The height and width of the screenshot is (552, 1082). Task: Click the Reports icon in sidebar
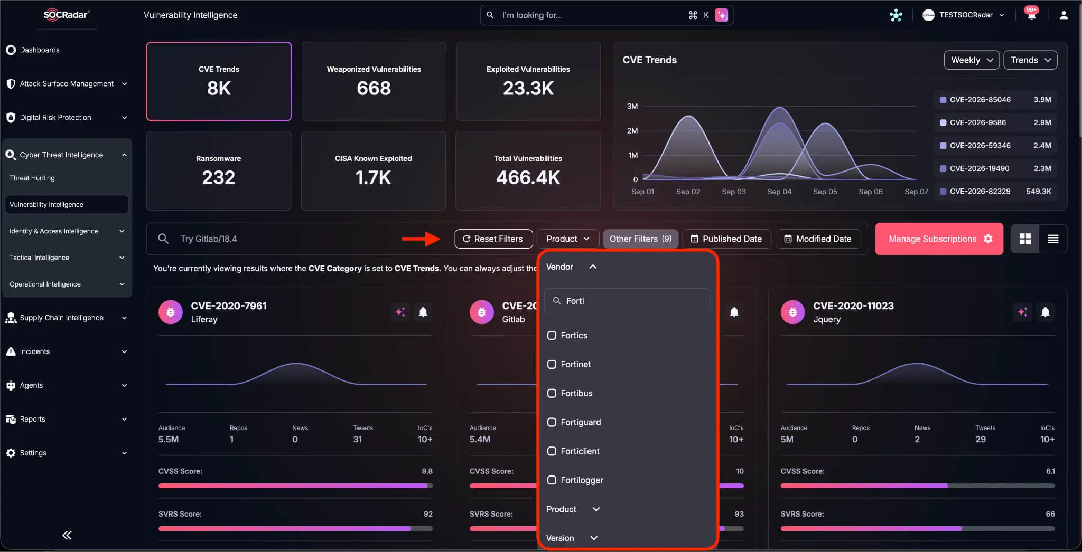[11, 419]
